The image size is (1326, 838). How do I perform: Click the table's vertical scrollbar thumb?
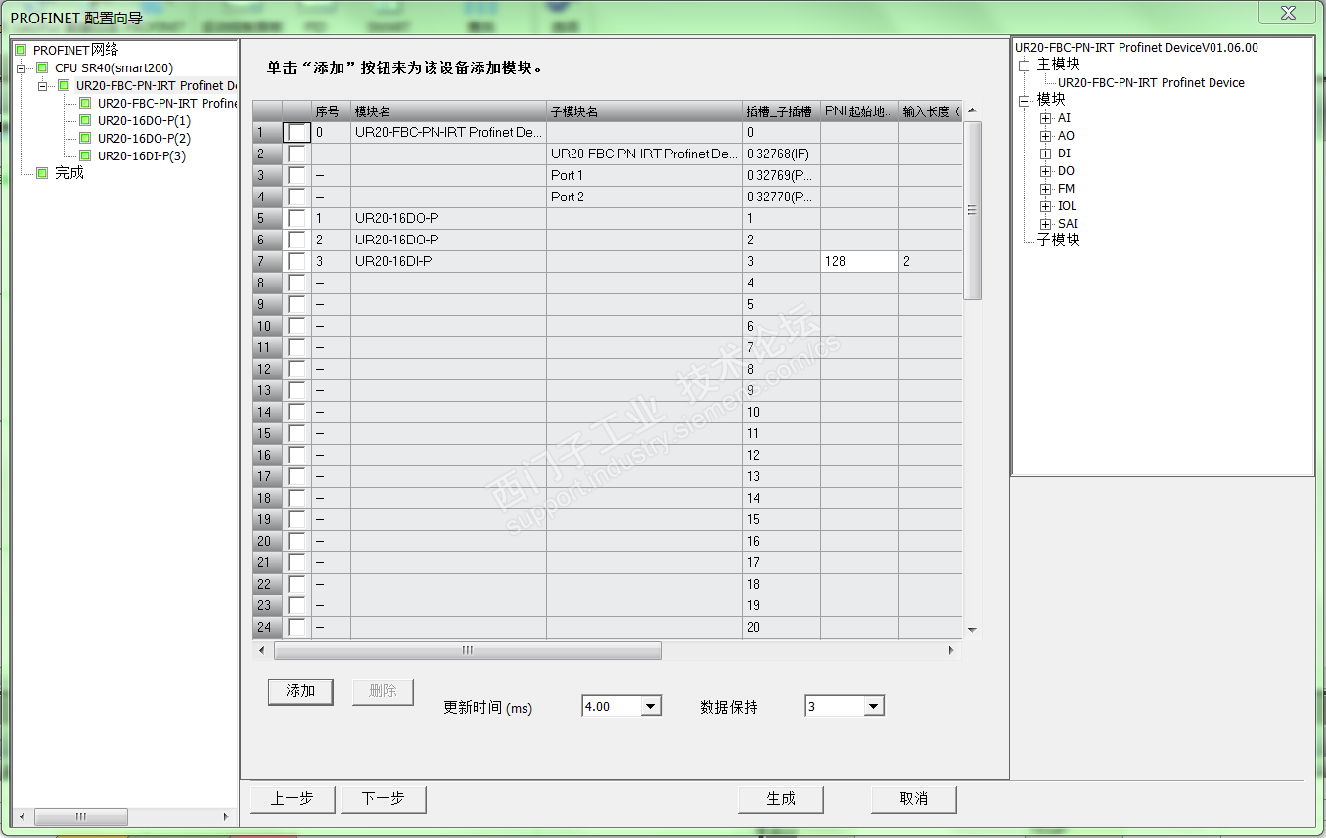[972, 210]
